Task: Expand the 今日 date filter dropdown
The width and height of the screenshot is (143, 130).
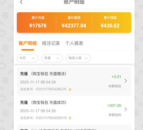Action: point(27,58)
